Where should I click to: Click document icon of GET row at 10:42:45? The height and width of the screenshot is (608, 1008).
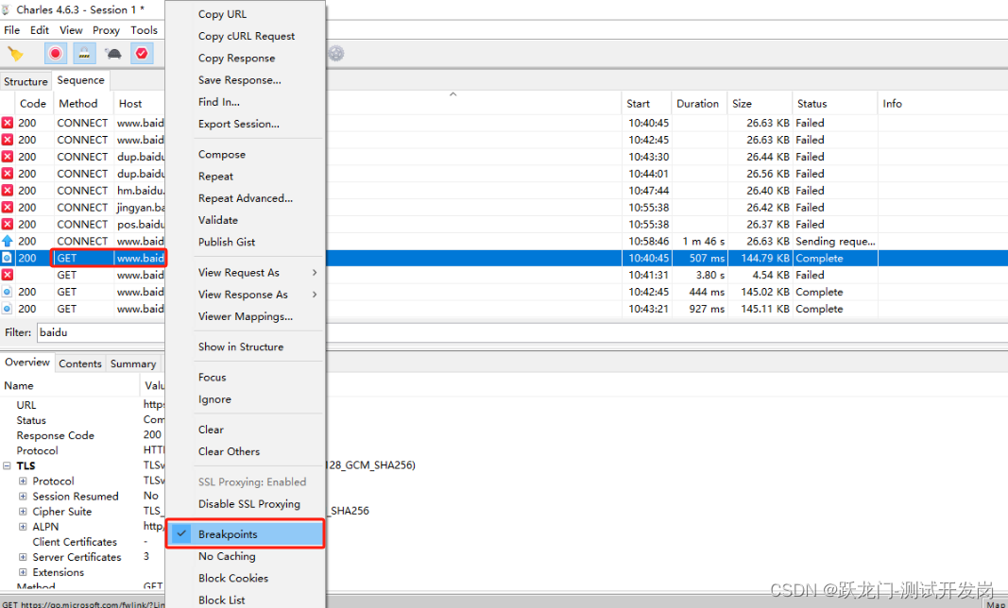tap(7, 292)
